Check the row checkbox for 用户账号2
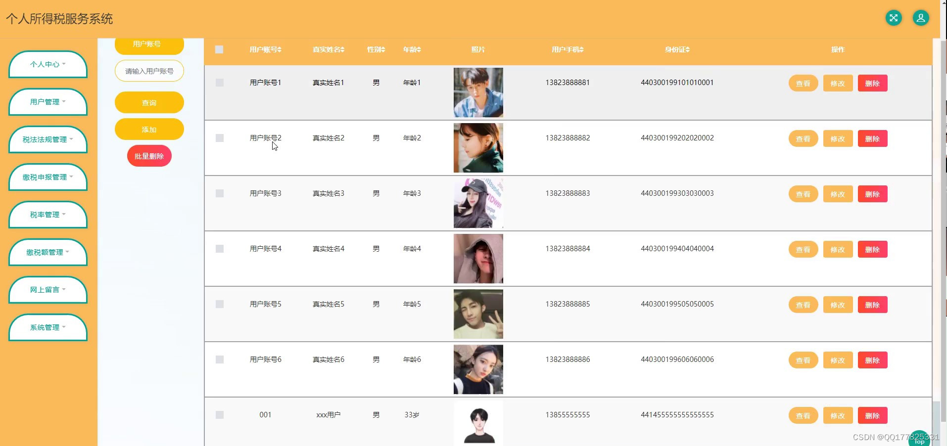 tap(220, 138)
